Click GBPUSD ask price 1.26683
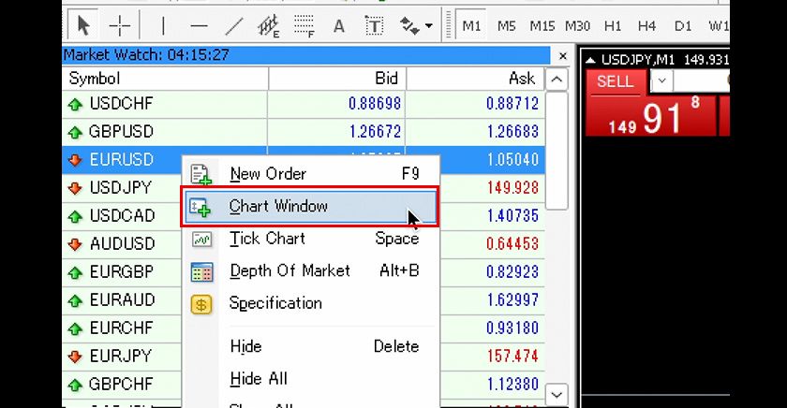 512,132
